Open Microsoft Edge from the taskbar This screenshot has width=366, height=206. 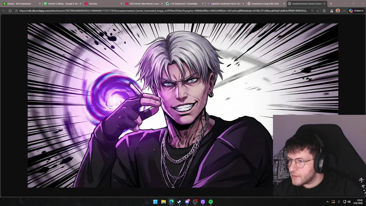[171, 202]
